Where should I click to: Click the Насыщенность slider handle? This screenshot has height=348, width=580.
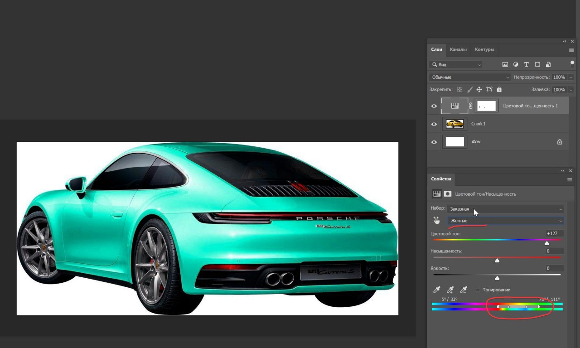tap(497, 261)
